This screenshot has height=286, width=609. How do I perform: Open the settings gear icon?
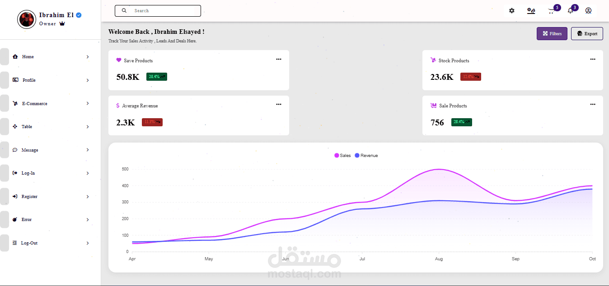(511, 11)
